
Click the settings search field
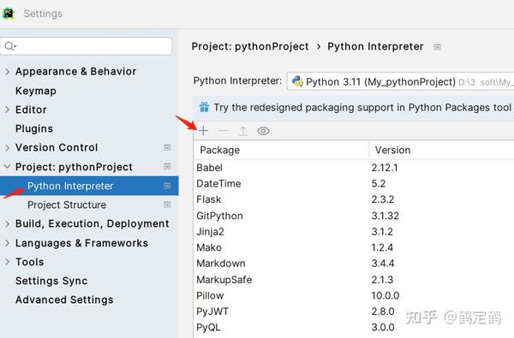tap(86, 46)
